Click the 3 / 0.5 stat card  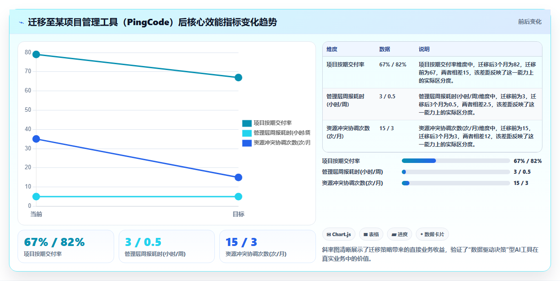tap(166, 246)
